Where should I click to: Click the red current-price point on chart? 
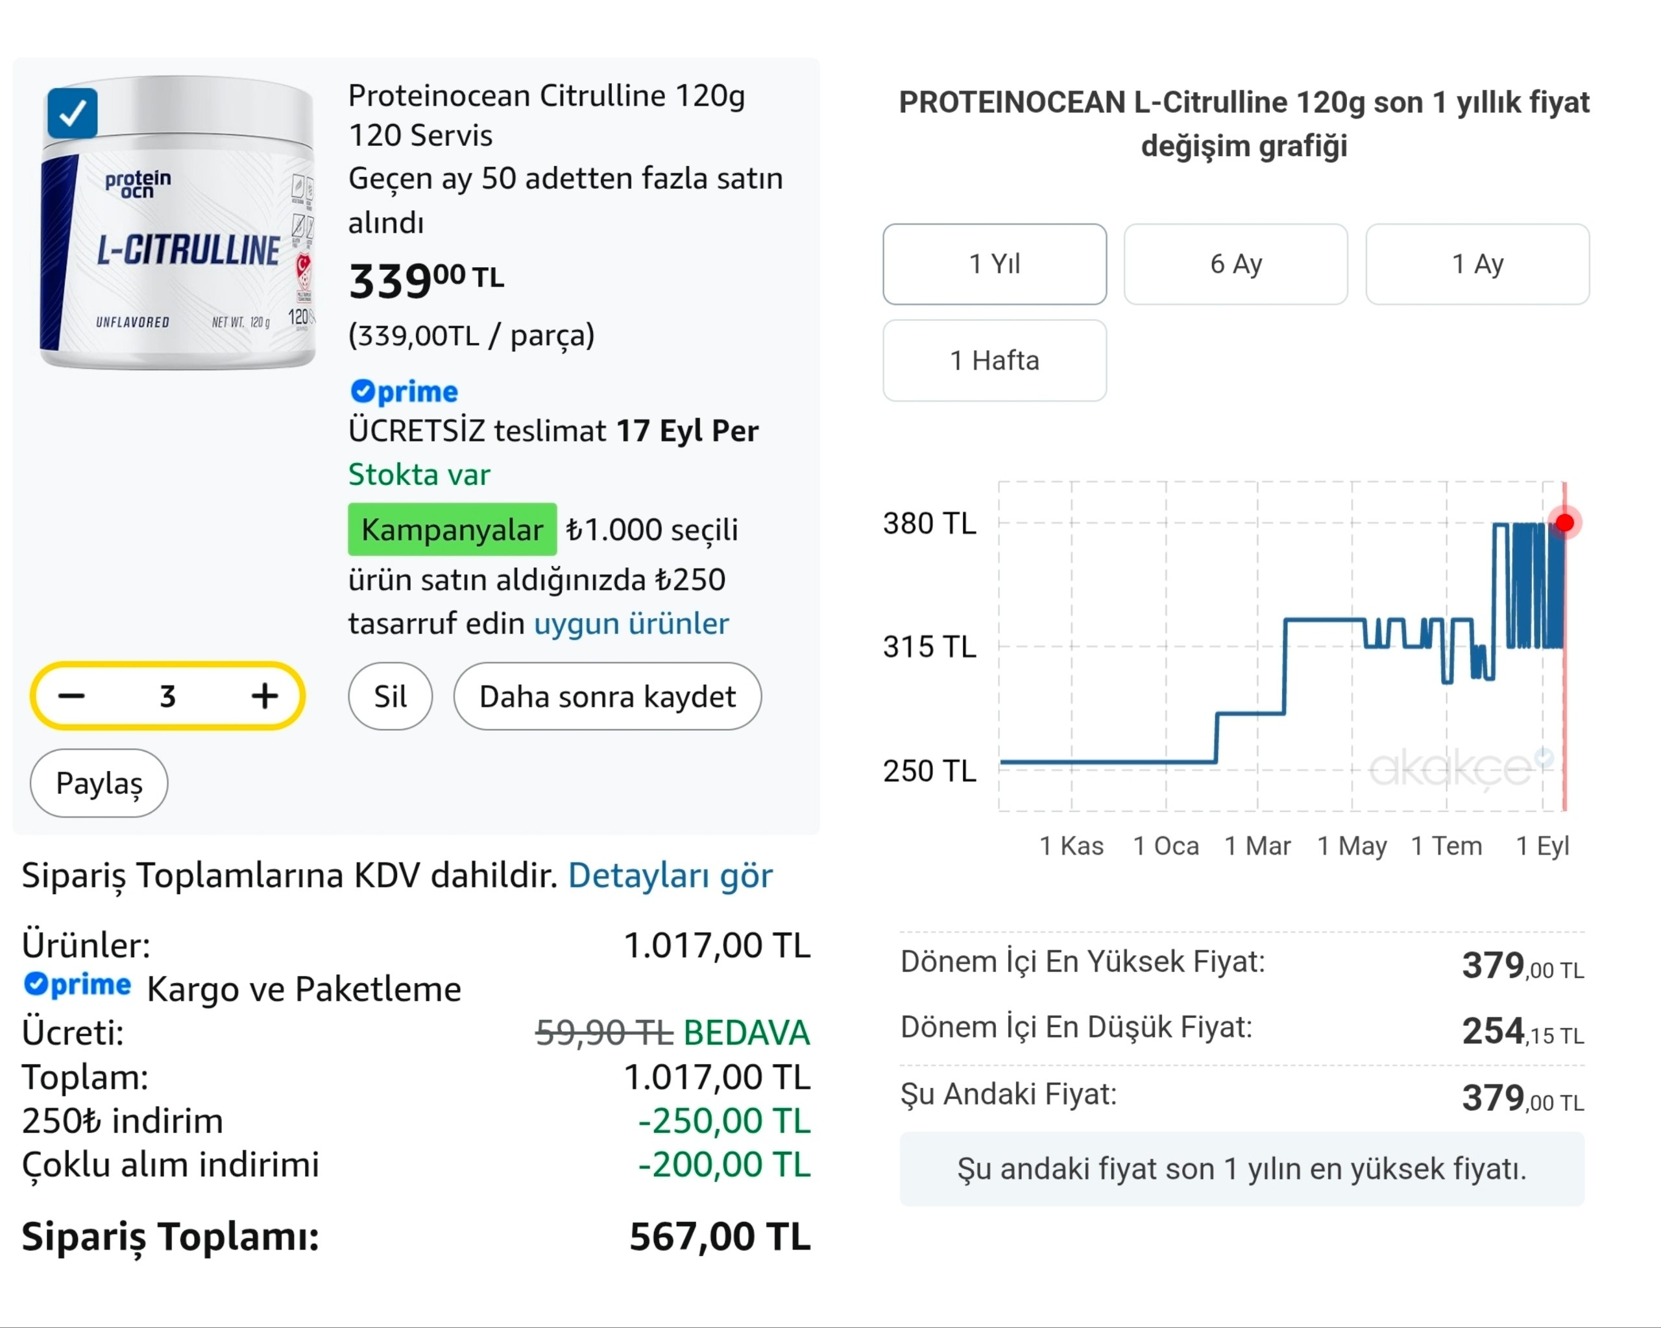point(1565,523)
